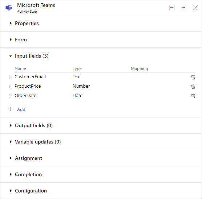Select the CustomerEmail field name

[x=30, y=77]
